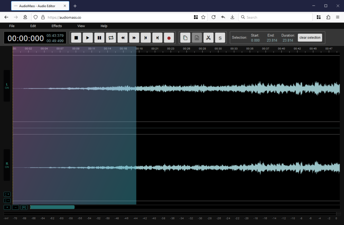Toggle the right channel R ON
This screenshot has height=225, width=344.
(7, 165)
